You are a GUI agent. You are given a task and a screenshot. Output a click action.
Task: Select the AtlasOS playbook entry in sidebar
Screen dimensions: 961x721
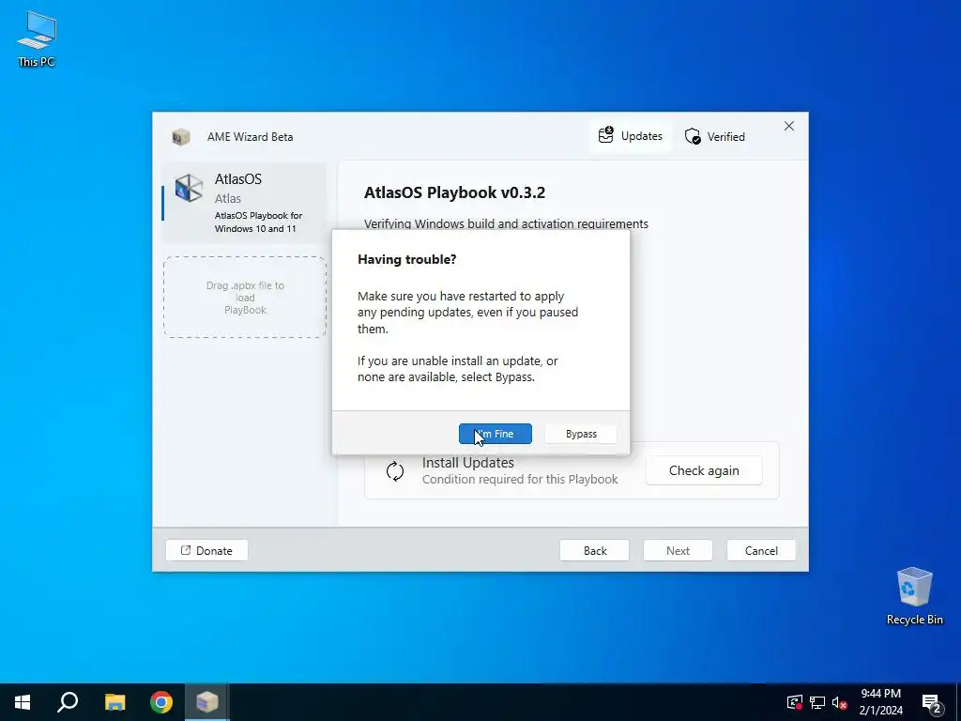(x=245, y=203)
